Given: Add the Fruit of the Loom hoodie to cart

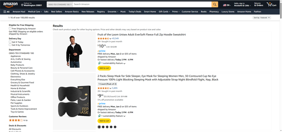Looking at the screenshot, I should pyautogui.click(x=104, y=68).
